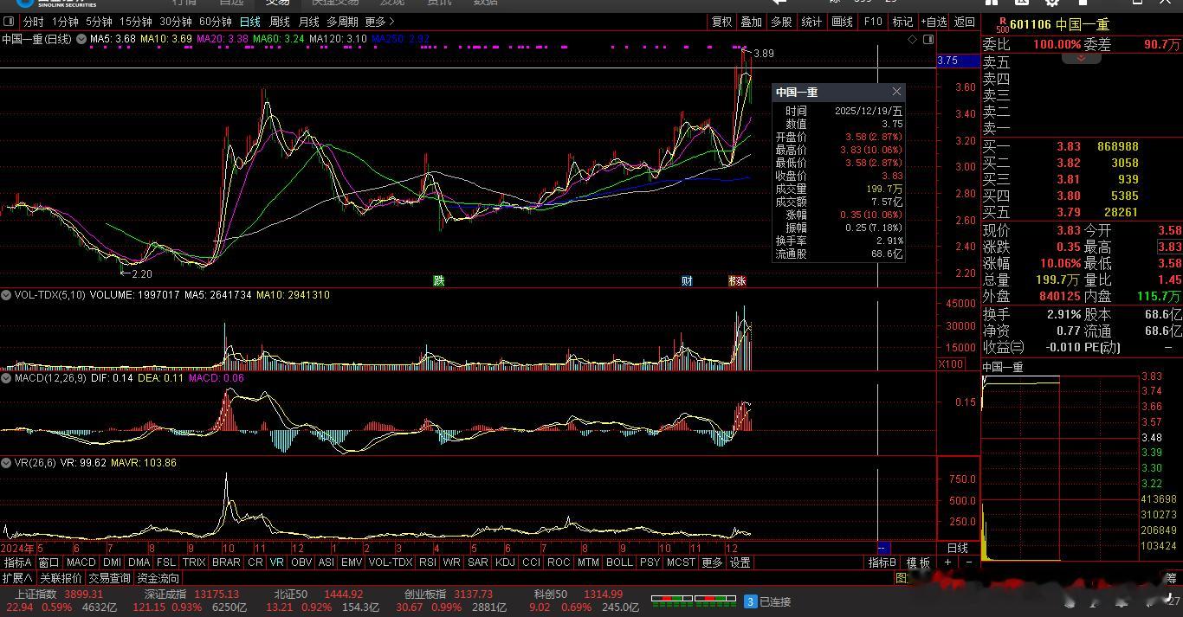Click the diamond icon above the price axis
The image size is (1183, 617).
(912, 40)
